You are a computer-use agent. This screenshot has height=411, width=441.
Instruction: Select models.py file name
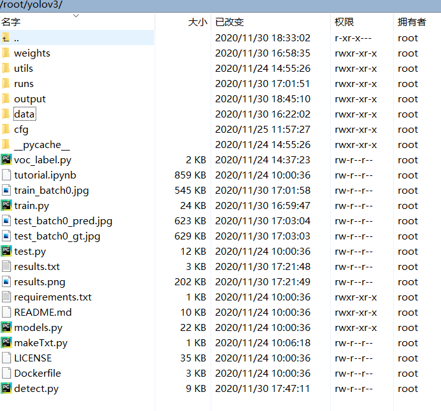tap(38, 328)
